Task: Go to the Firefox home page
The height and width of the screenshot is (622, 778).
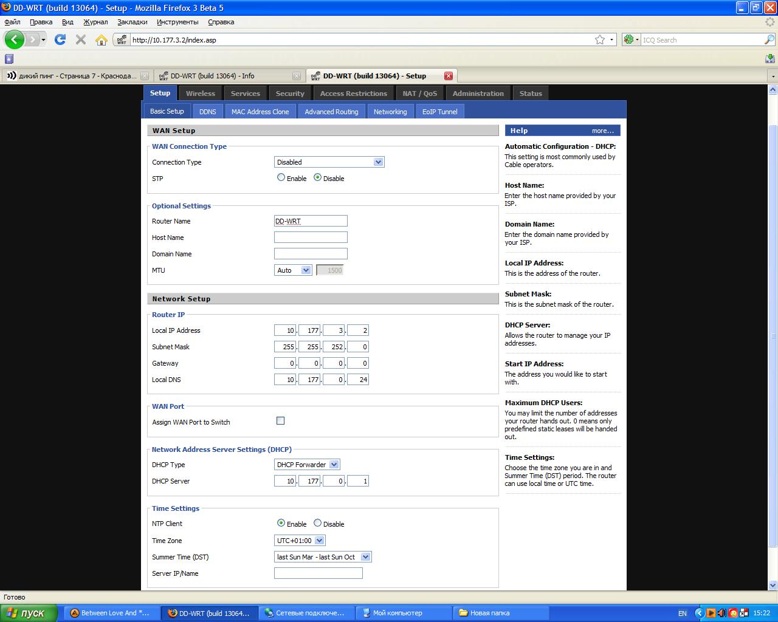Action: (102, 40)
